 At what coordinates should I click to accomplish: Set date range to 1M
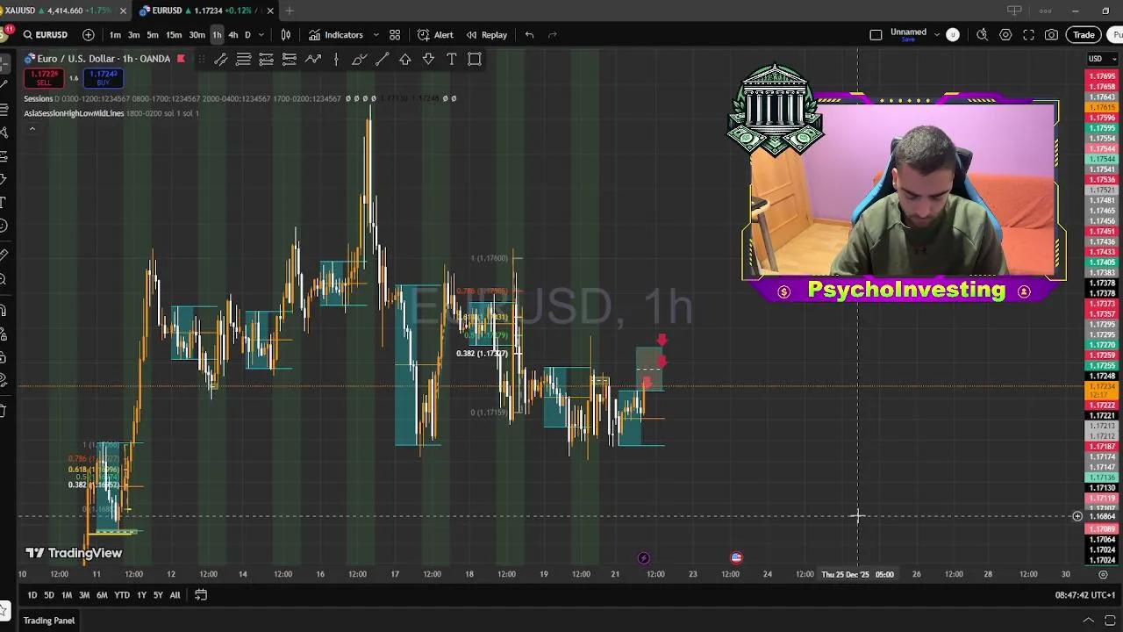67,595
